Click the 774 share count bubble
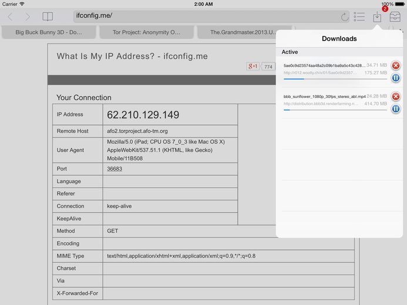 pyautogui.click(x=268, y=67)
